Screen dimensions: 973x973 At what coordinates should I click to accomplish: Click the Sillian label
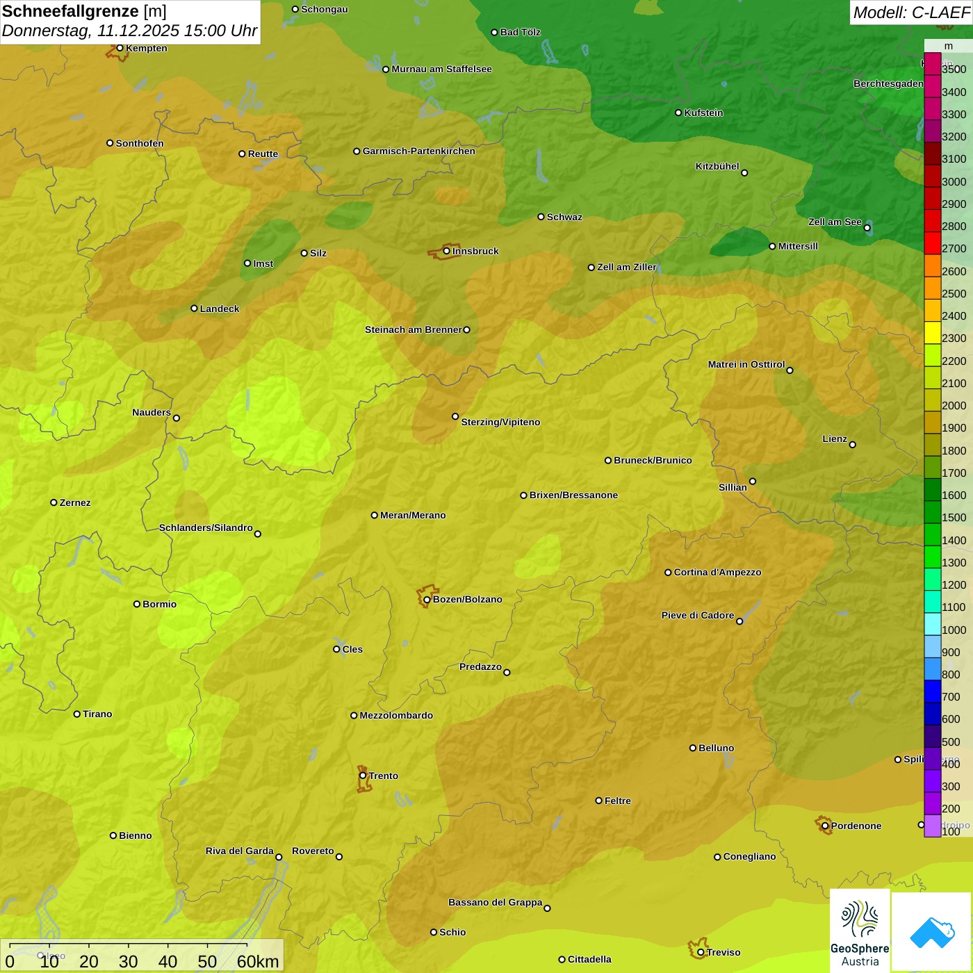pos(733,487)
